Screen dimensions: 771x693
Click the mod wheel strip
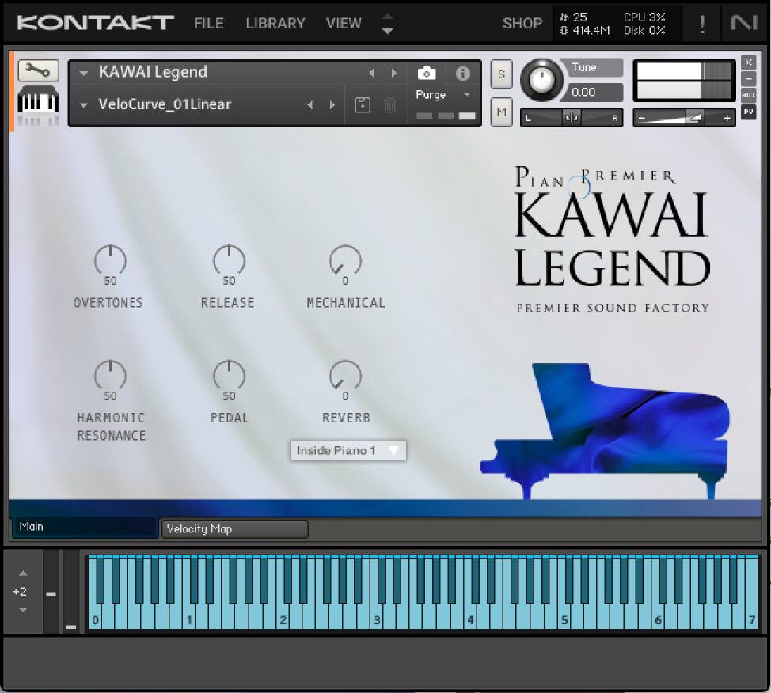(70, 591)
